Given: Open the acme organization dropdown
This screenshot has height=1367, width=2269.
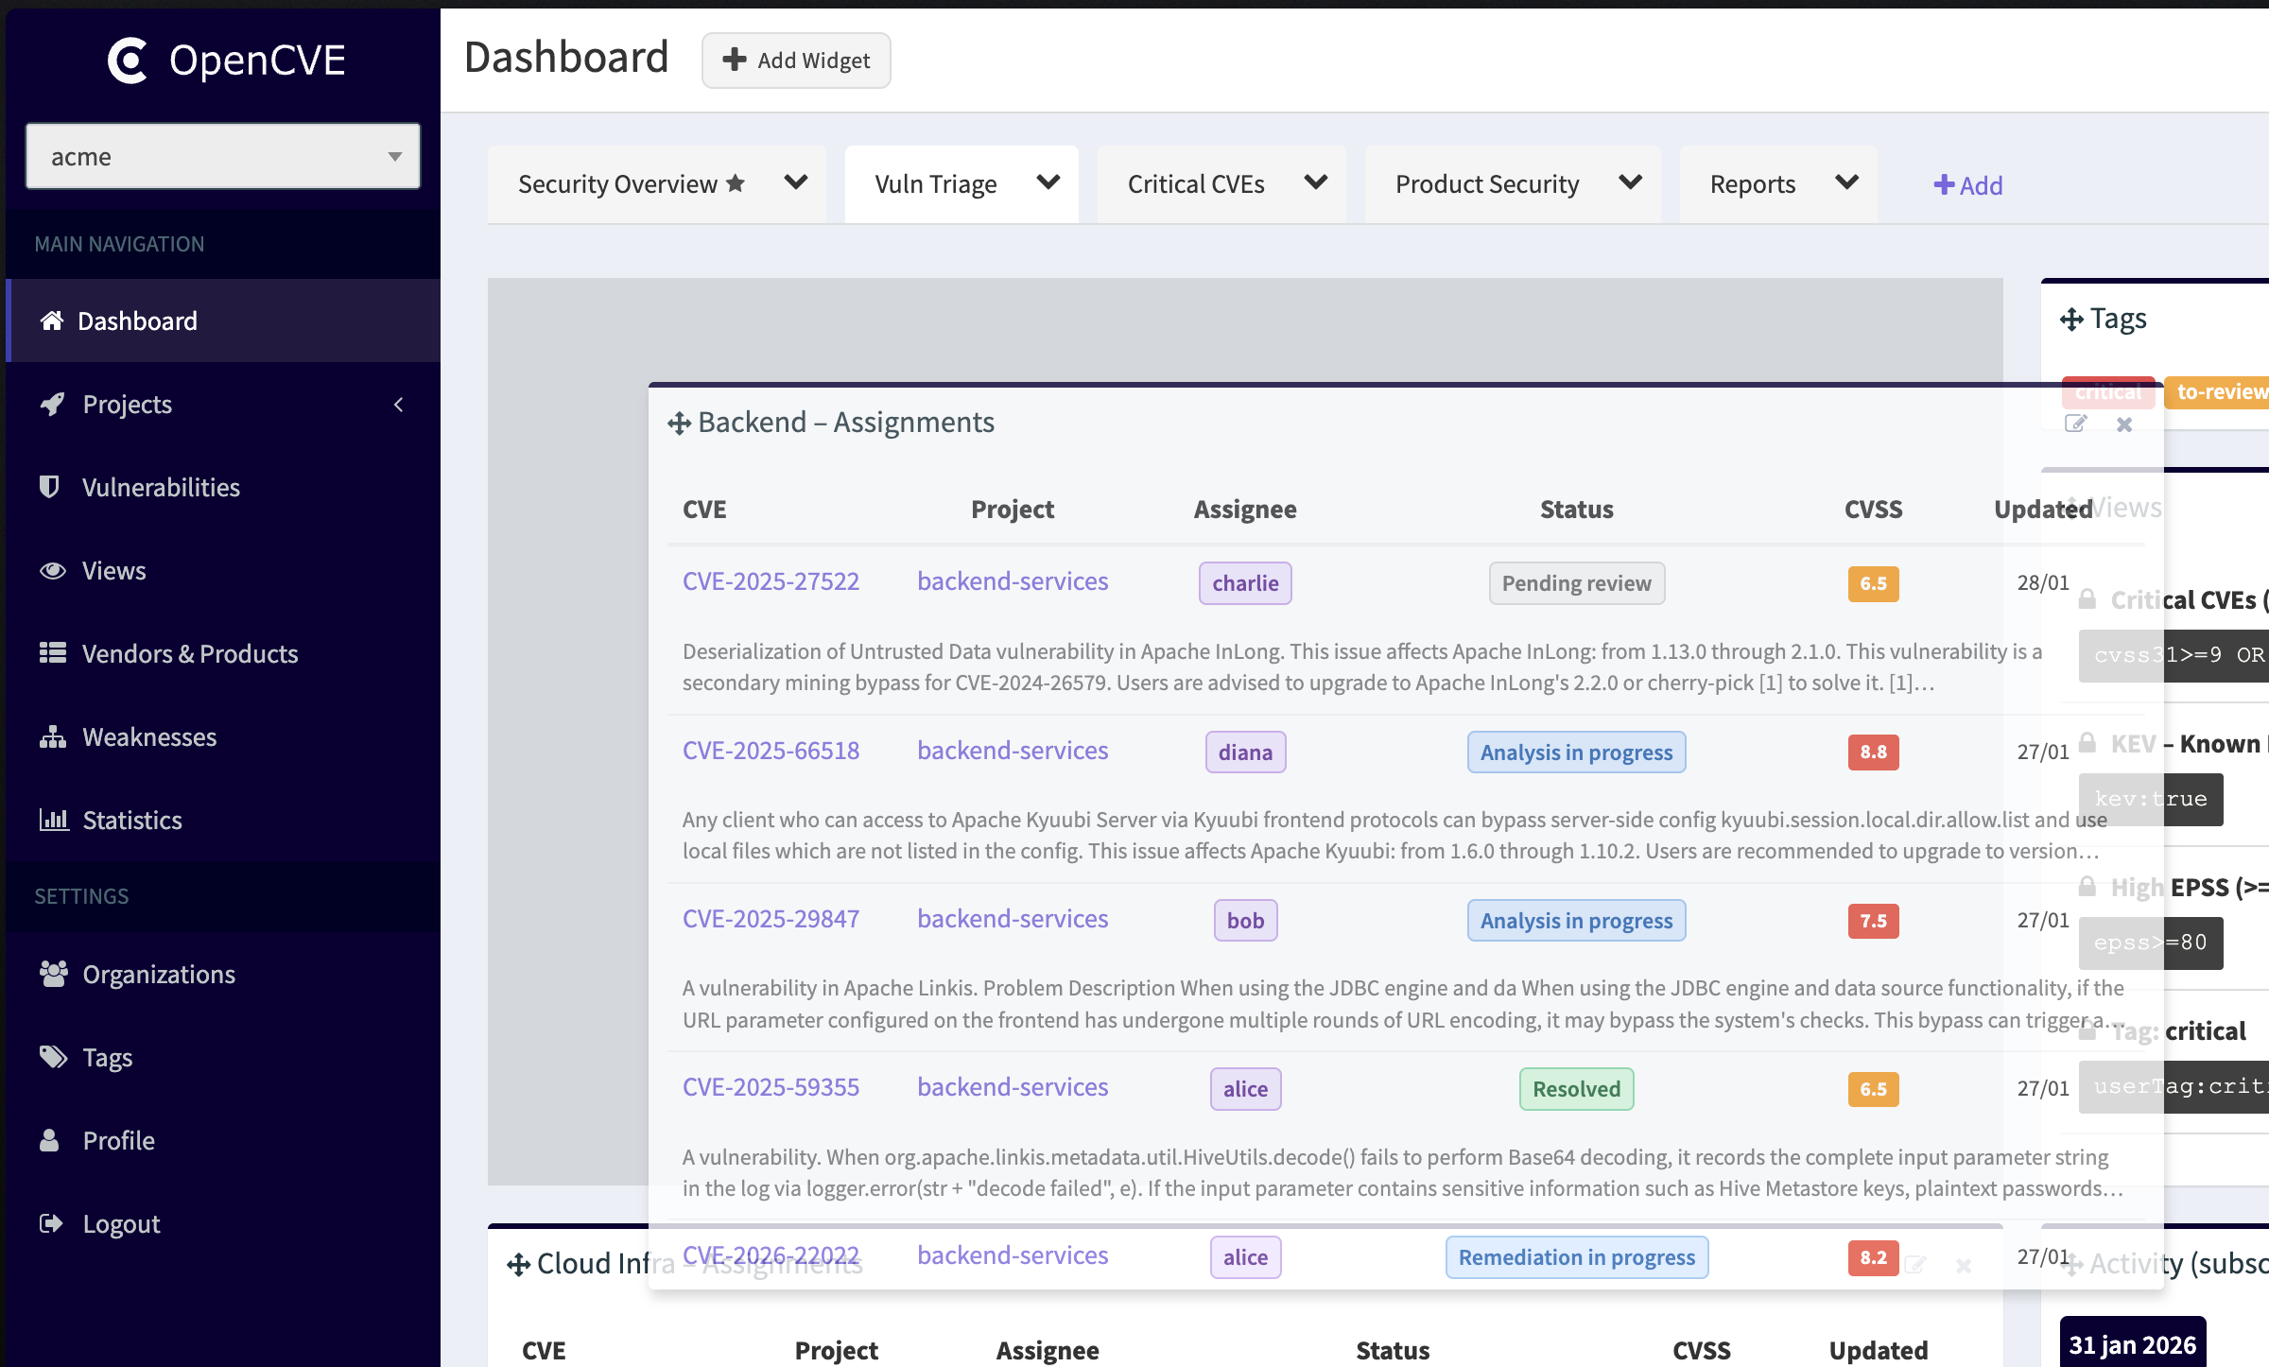Looking at the screenshot, I should pos(223,156).
